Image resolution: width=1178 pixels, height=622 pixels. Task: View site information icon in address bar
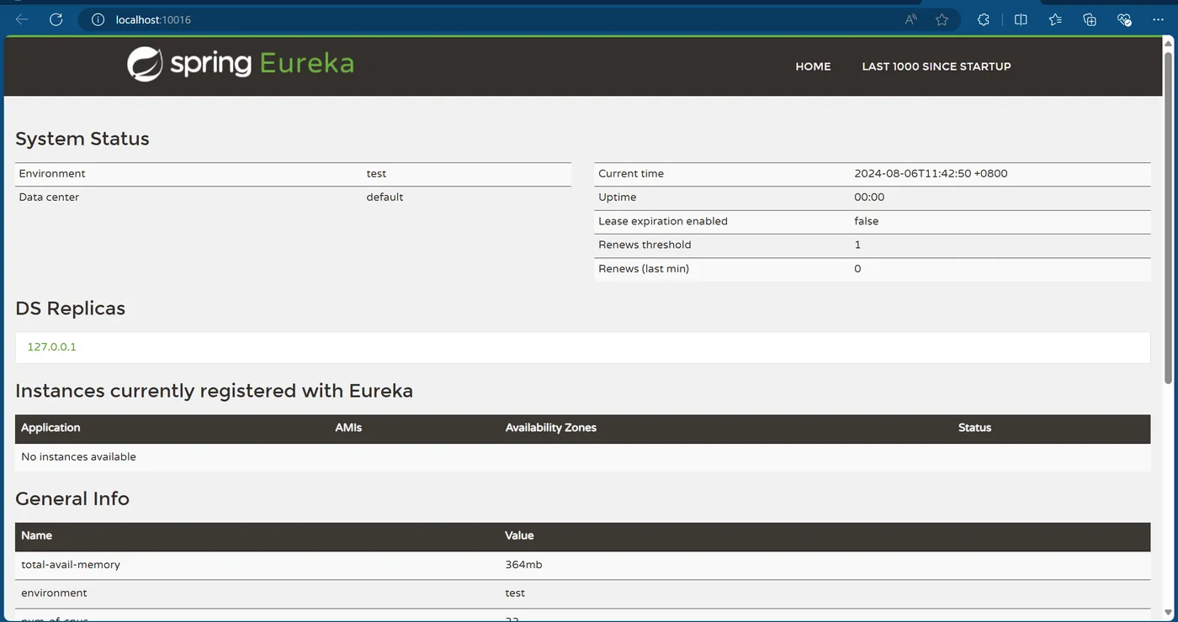click(x=98, y=19)
